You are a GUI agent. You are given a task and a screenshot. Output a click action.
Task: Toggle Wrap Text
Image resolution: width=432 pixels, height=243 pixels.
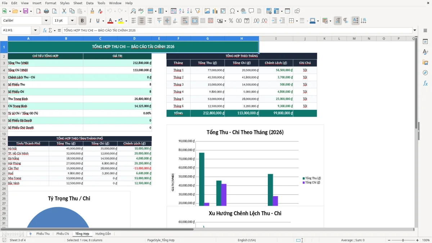coord(185,21)
